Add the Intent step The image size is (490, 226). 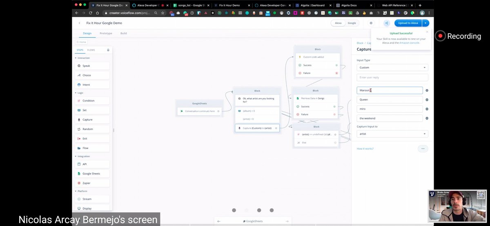[92, 84]
